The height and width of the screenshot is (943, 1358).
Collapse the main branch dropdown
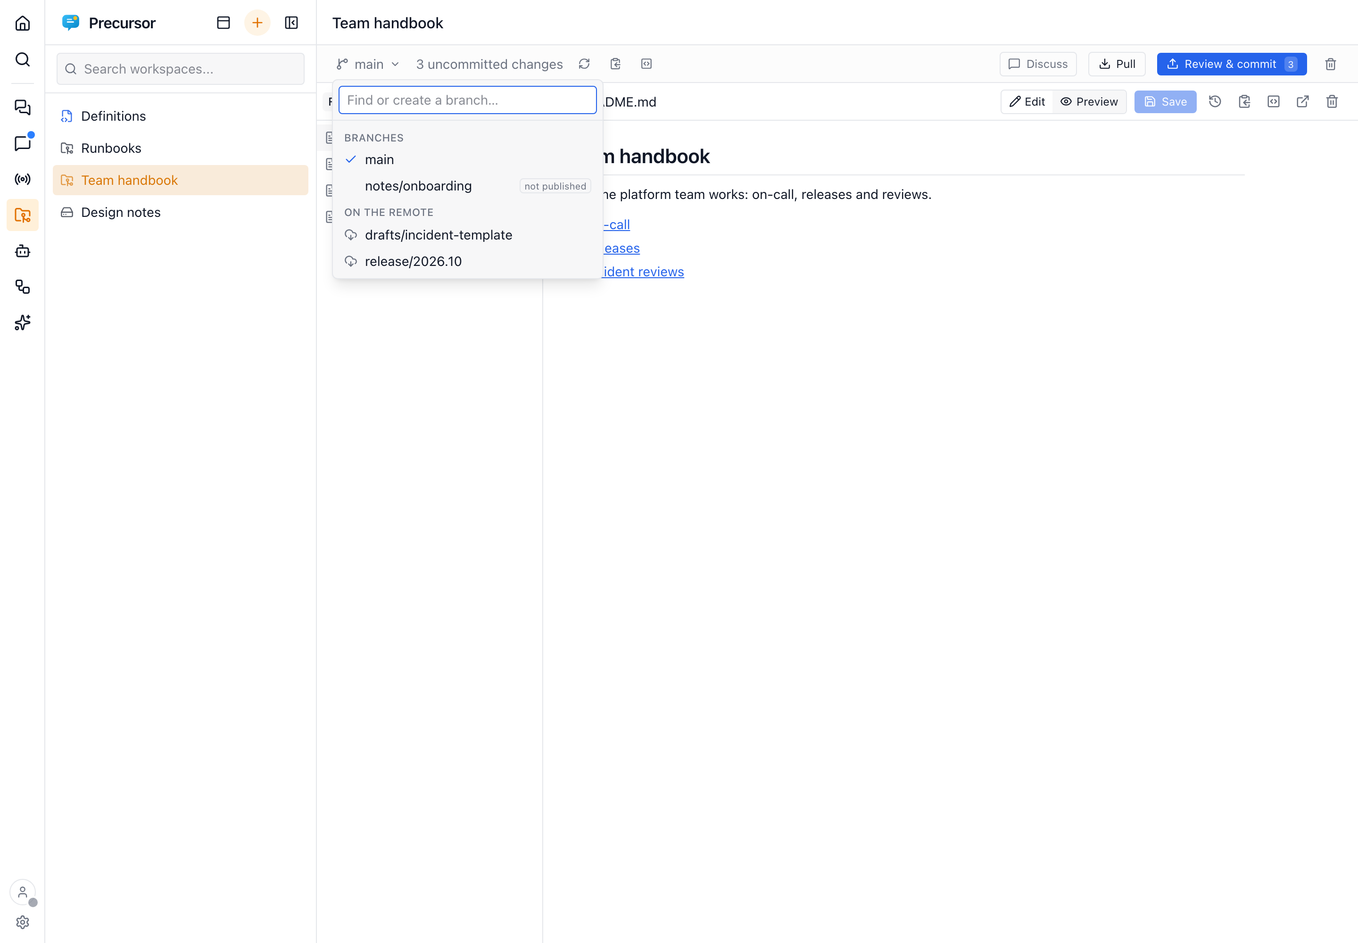[x=368, y=64]
